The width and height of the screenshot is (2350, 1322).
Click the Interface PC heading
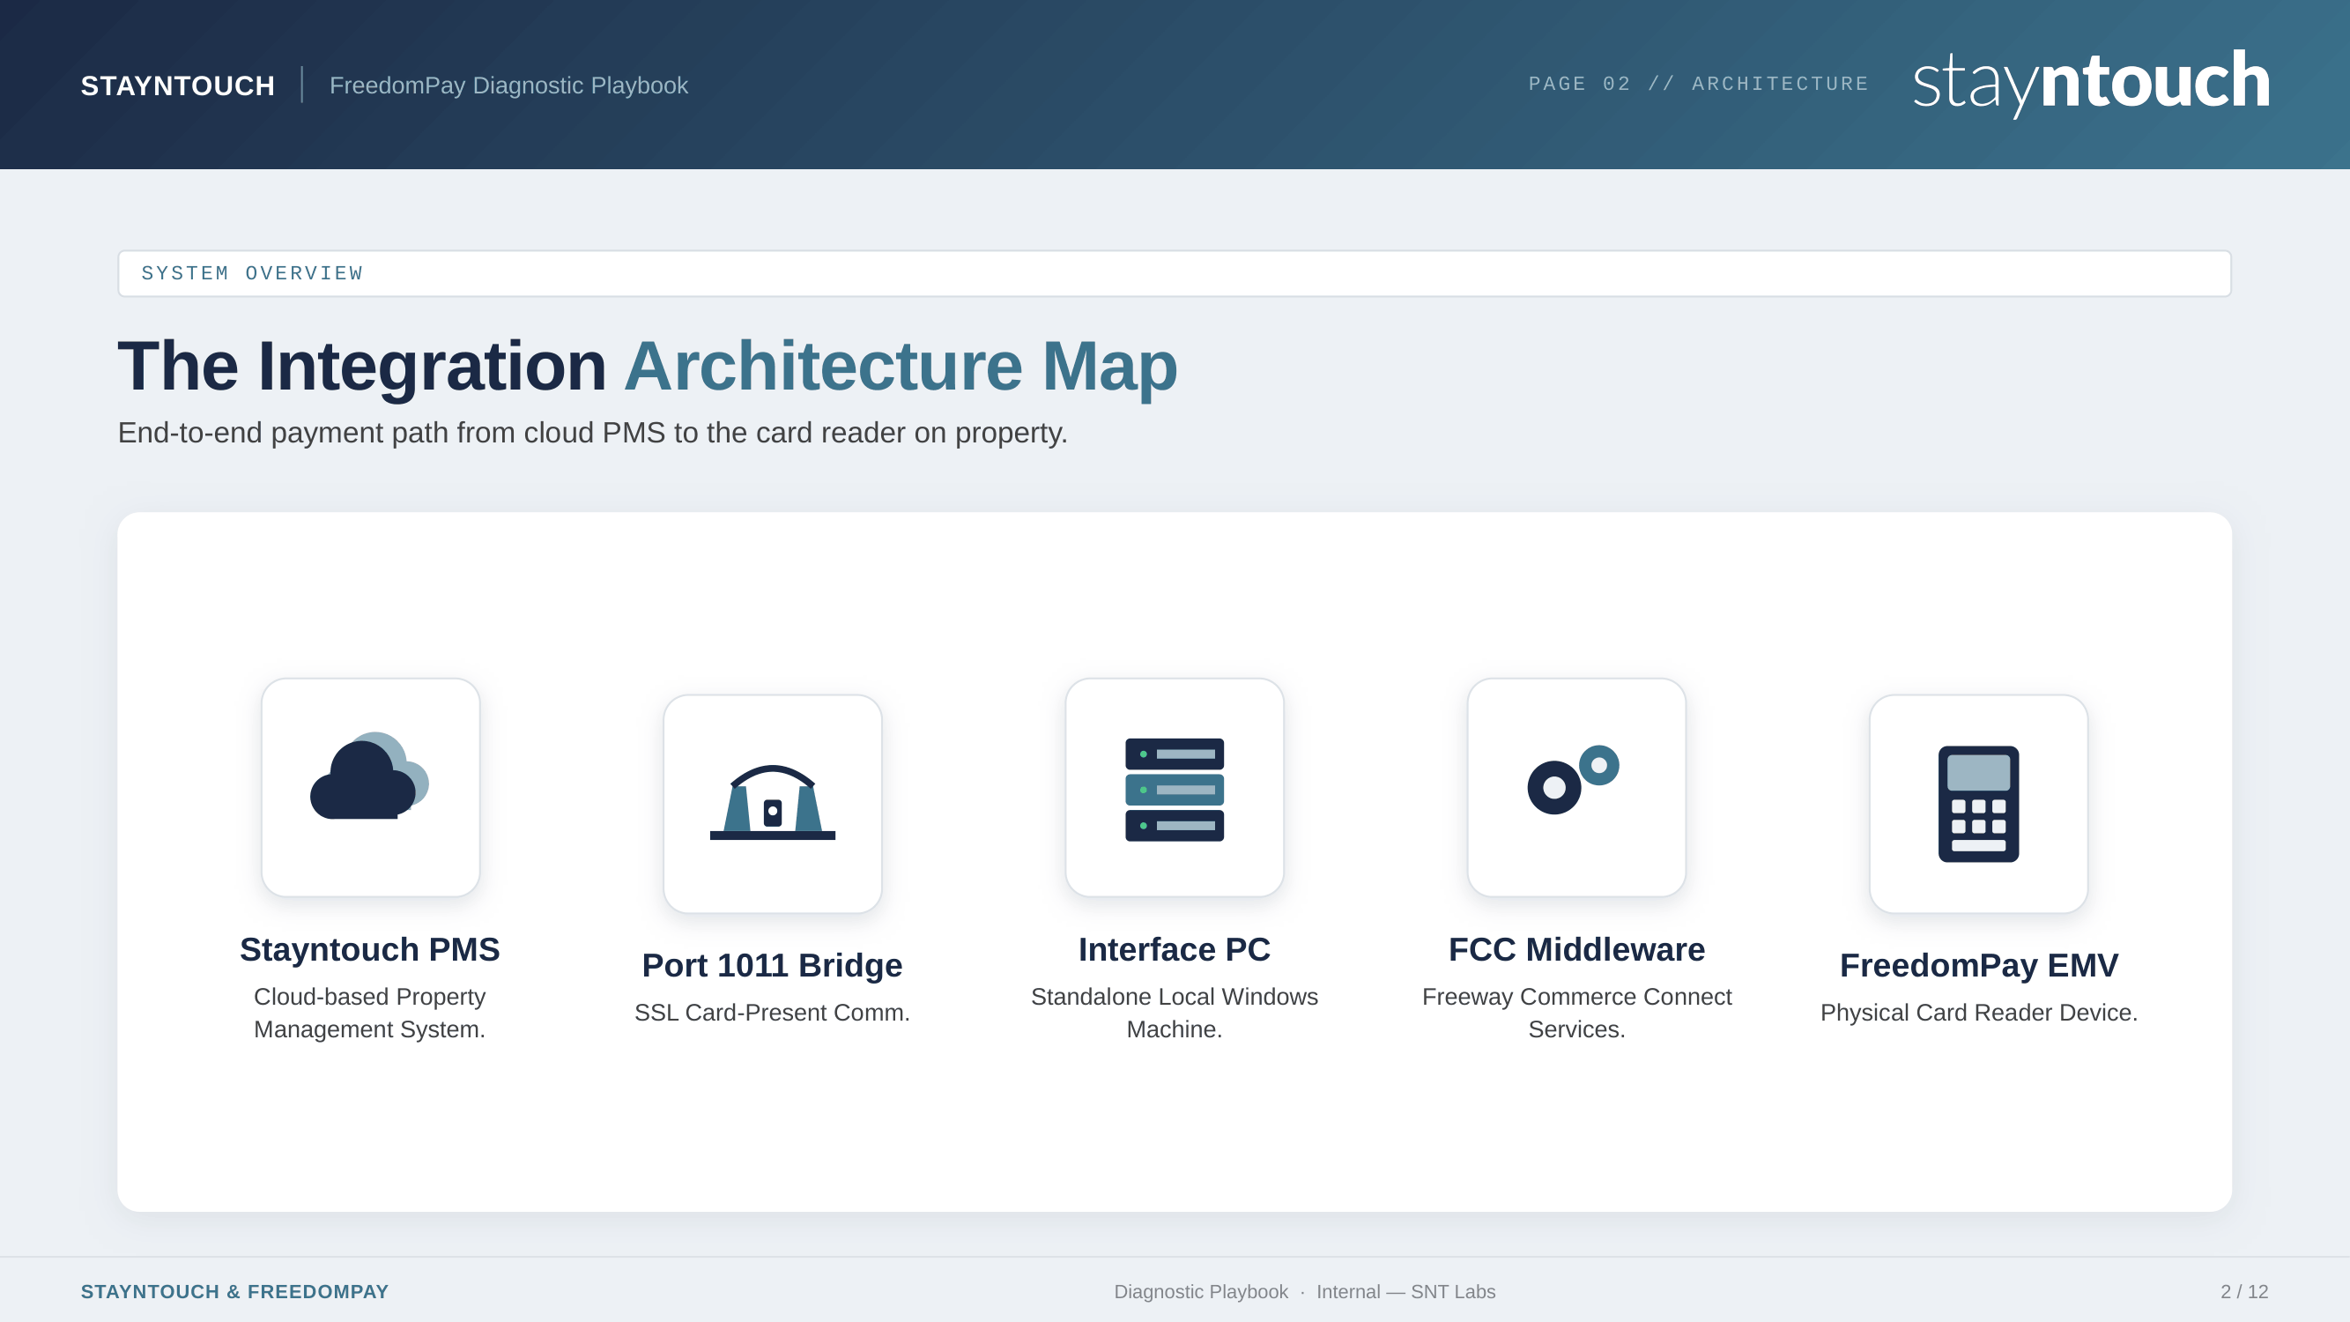(1174, 950)
